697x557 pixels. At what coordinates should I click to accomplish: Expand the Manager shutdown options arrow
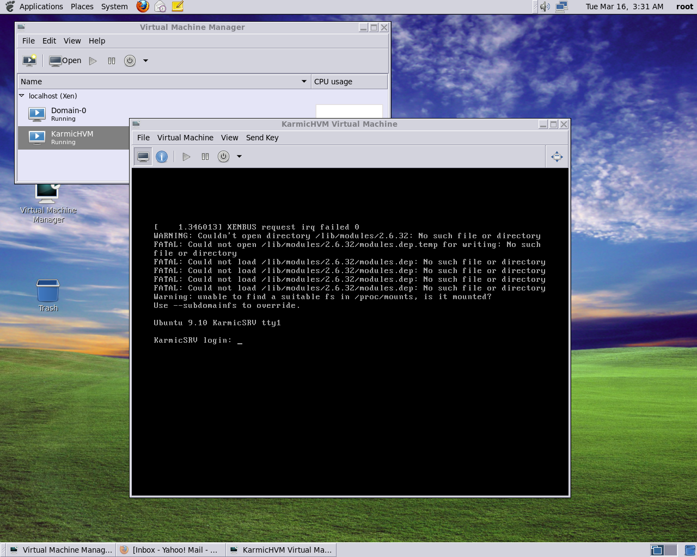(145, 61)
